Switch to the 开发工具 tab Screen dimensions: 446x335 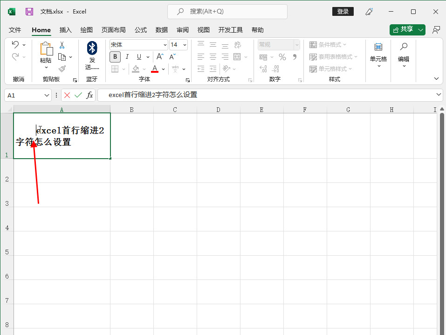tap(230, 30)
